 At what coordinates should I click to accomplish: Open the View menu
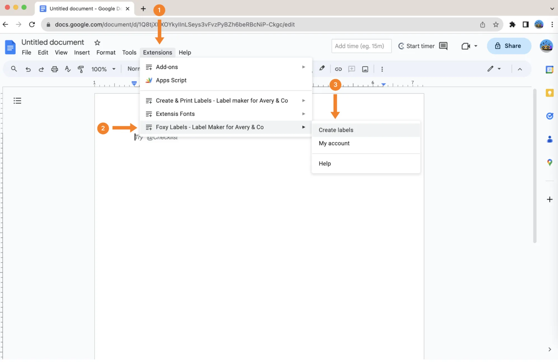61,52
